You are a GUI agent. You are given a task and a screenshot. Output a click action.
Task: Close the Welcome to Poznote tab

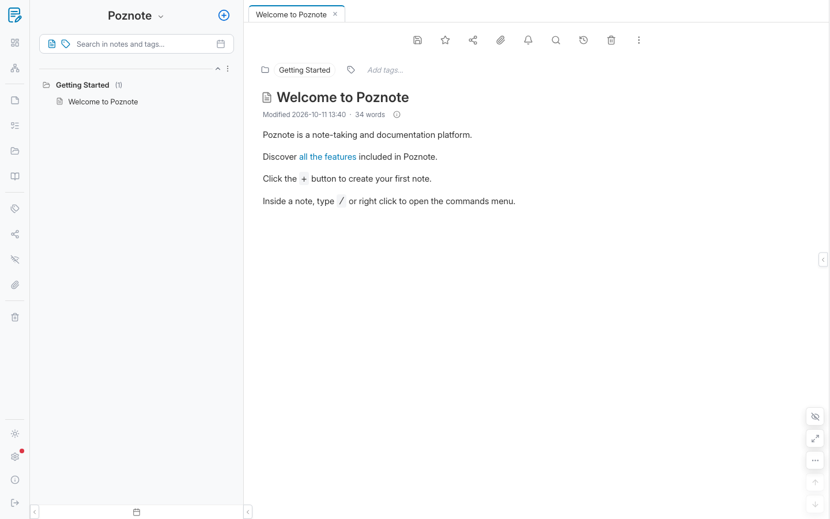335,14
